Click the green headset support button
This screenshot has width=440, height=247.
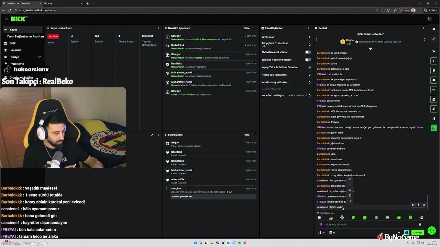432,231
